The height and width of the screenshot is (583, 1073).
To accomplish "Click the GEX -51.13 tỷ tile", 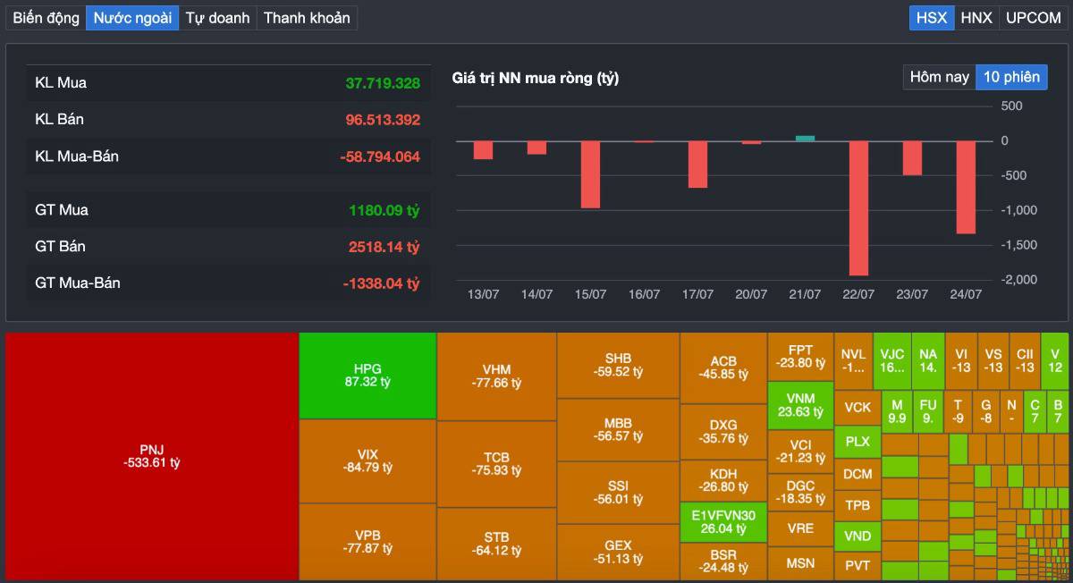I will click(x=618, y=551).
